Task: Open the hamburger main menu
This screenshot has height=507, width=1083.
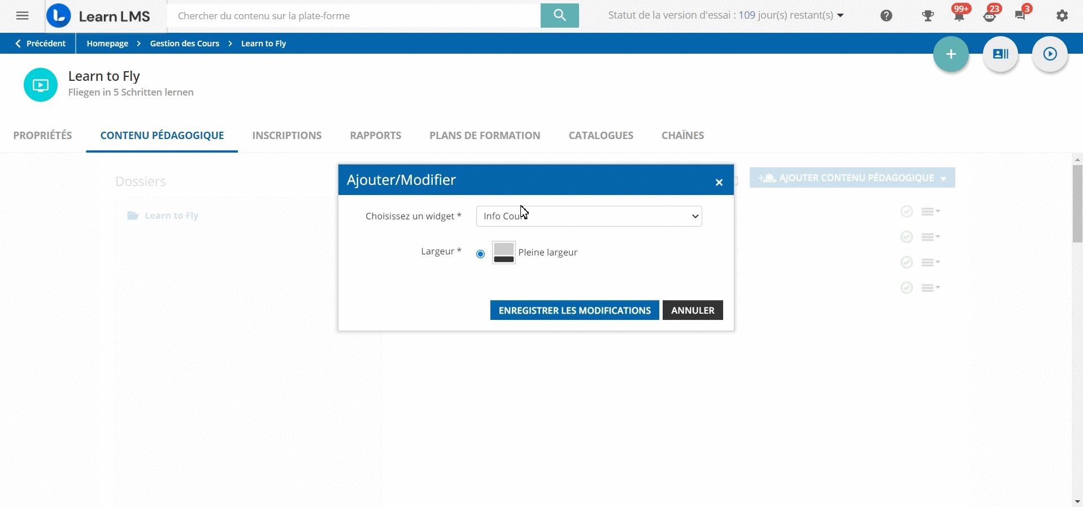Action: (22, 16)
